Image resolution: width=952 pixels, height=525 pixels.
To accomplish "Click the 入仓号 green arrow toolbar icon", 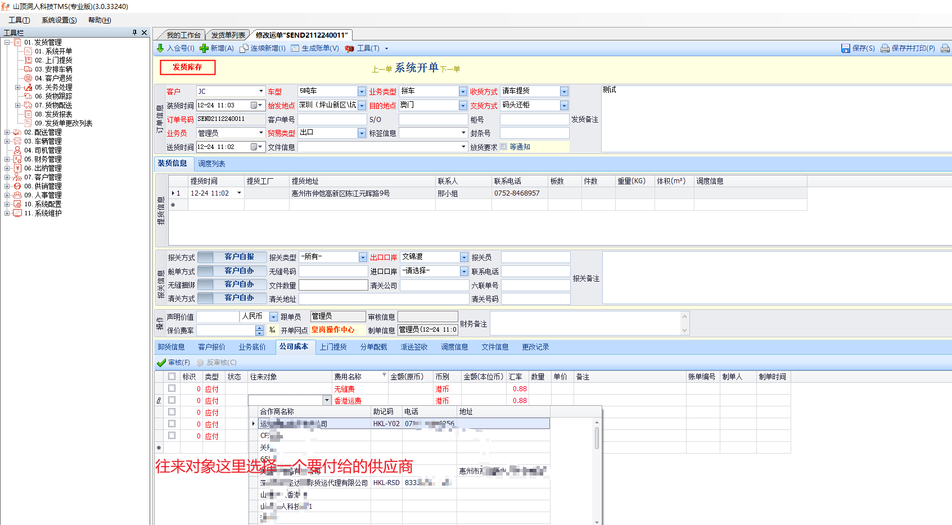I will pos(160,48).
